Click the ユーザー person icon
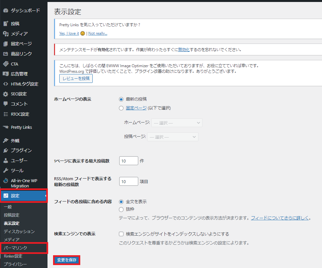The width and height of the screenshot is (322, 268). (6, 161)
